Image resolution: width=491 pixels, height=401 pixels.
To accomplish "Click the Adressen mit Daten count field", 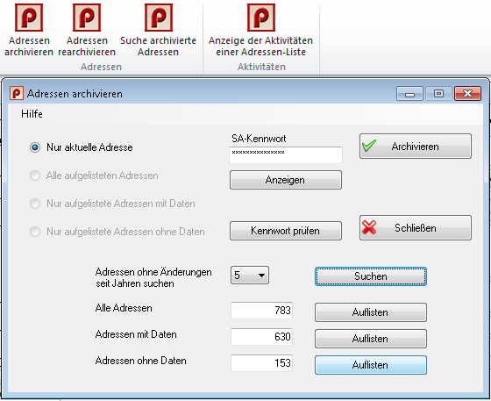I will 261,337.
